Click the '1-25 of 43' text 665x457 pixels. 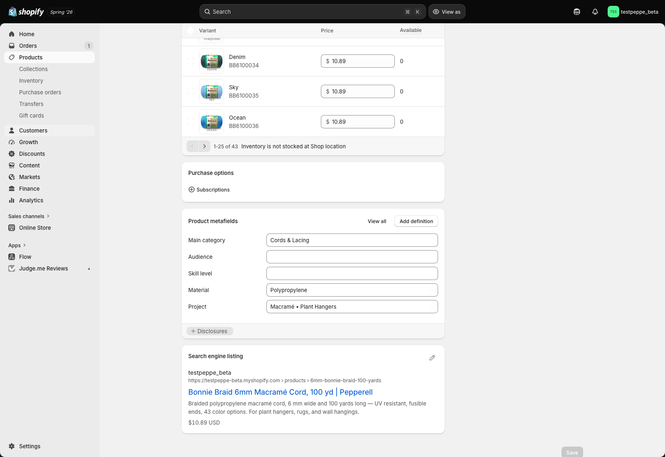coord(226,147)
